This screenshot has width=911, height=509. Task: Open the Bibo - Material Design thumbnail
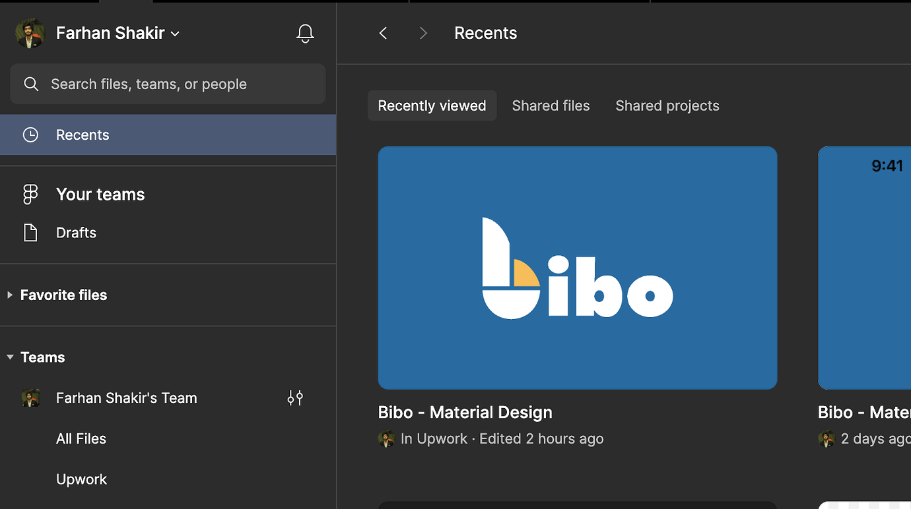(x=577, y=268)
